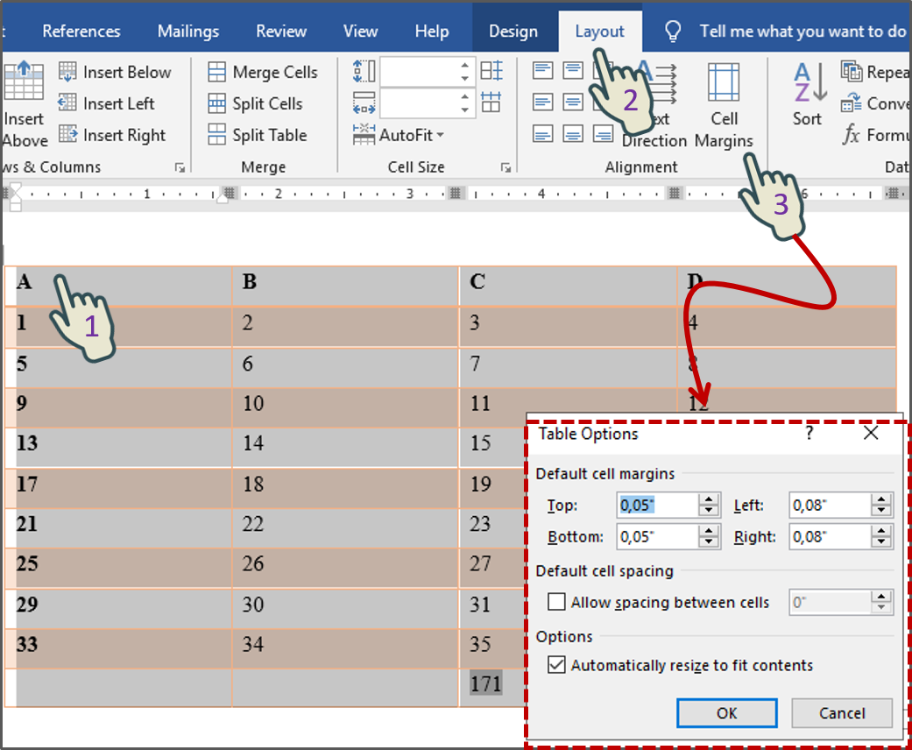Viewport: 912px width, 750px height.
Task: Switch to the Design tab
Action: [513, 28]
